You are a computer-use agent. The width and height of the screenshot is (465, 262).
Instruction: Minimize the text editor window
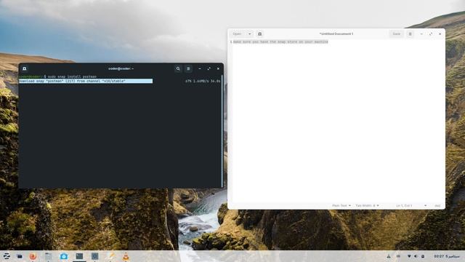421,34
